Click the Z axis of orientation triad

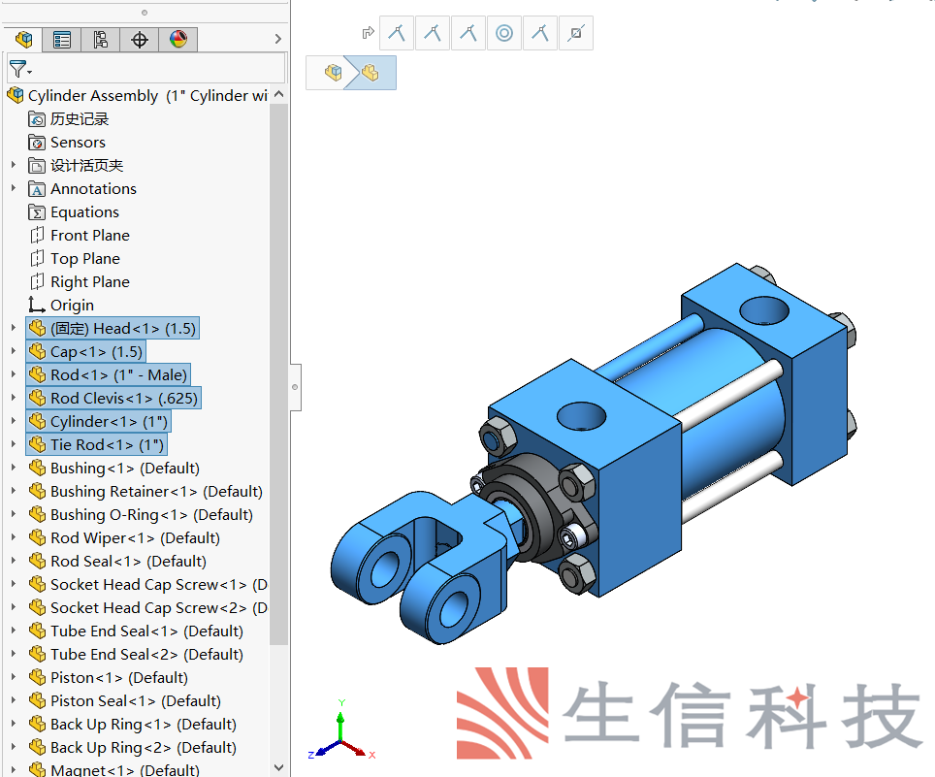(323, 751)
